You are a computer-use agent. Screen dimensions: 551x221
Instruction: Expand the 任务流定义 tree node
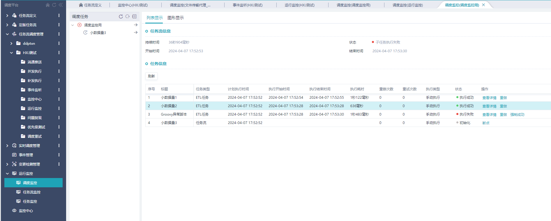(7, 15)
